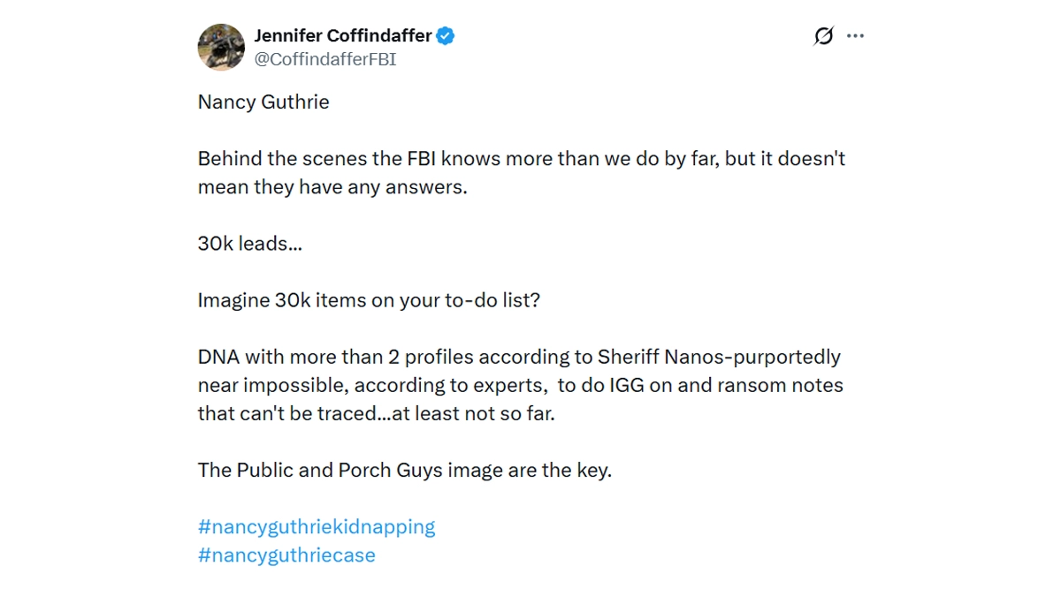Open the #nancyguthriecase hashtag
This screenshot has width=1061, height=596.
[x=286, y=555]
